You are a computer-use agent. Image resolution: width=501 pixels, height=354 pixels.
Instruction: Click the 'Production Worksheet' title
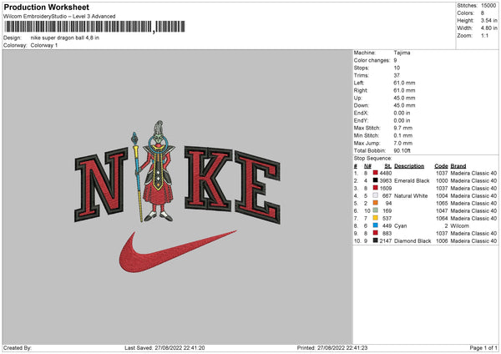click(x=46, y=7)
